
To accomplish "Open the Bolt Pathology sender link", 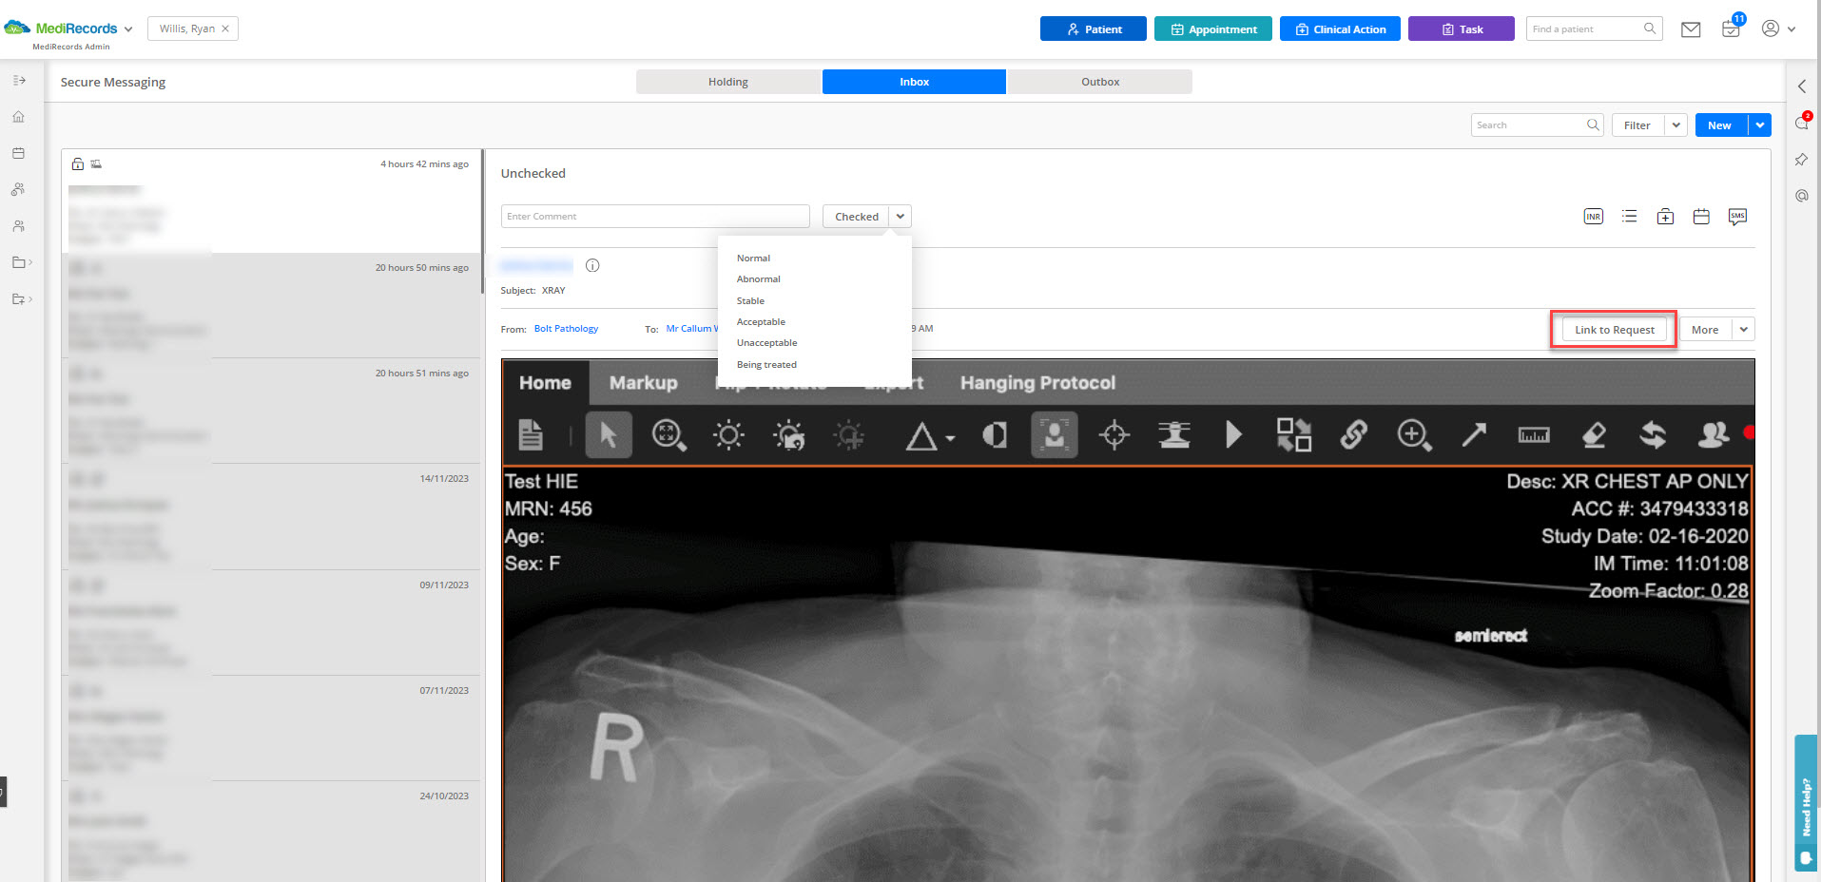I will point(566,329).
